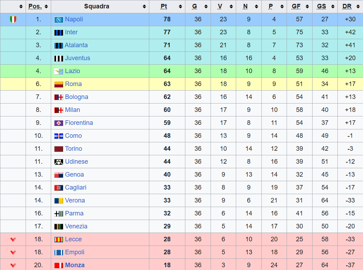Sort table by Pos. column arrows

coord(46,7)
